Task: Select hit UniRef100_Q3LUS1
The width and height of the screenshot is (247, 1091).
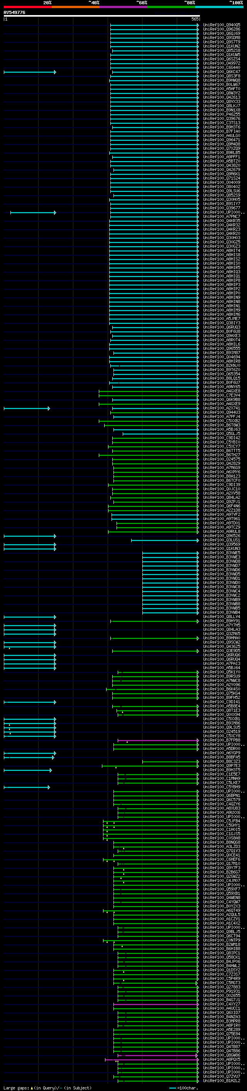Action: [222, 540]
